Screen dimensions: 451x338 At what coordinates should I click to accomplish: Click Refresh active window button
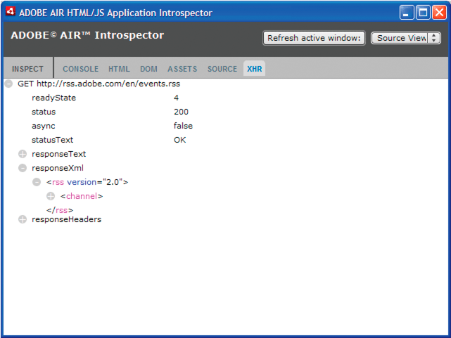(314, 38)
